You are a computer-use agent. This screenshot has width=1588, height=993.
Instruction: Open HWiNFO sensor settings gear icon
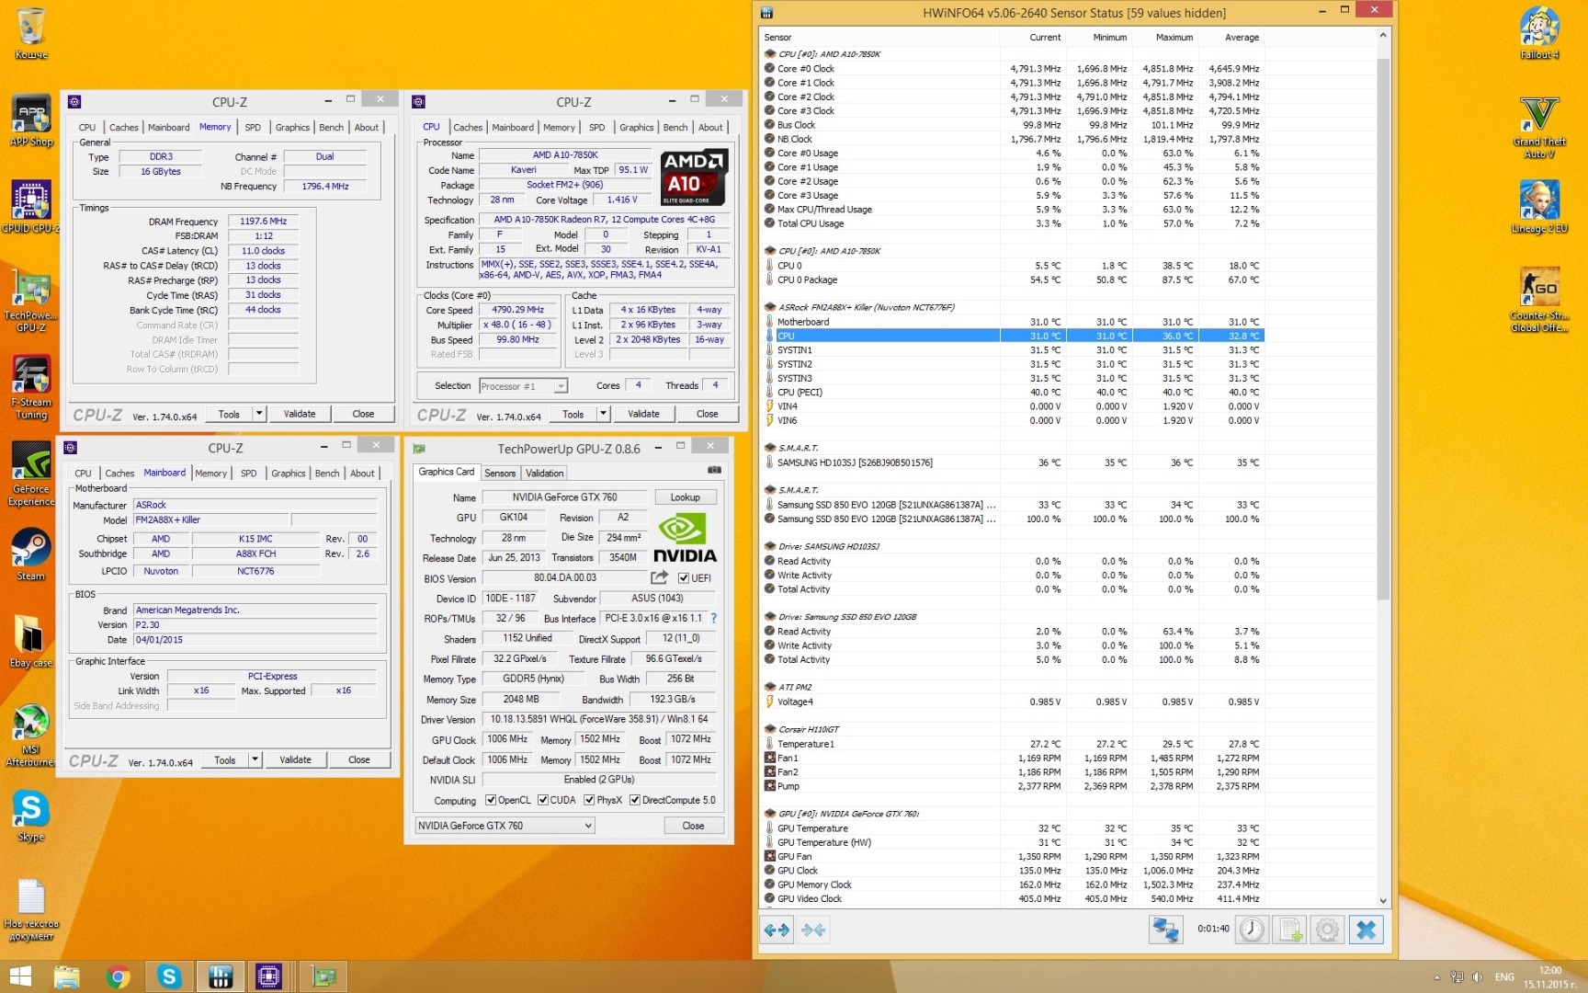(x=1327, y=930)
